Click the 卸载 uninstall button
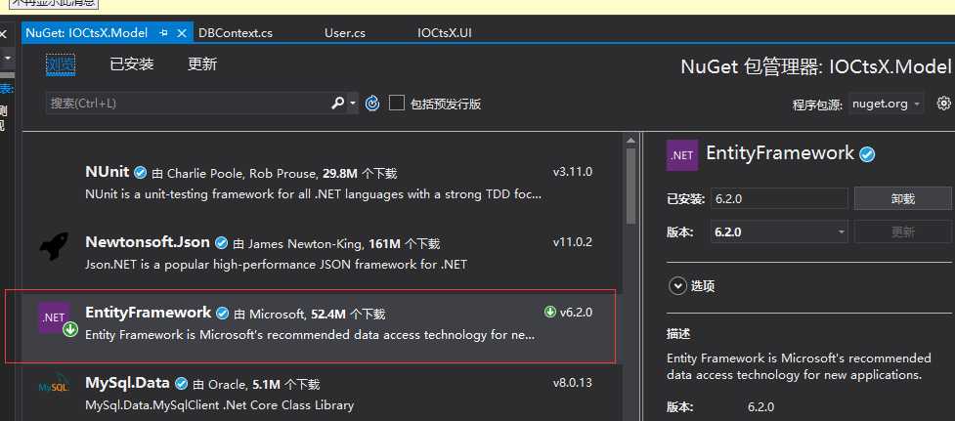The image size is (955, 421). tap(902, 199)
